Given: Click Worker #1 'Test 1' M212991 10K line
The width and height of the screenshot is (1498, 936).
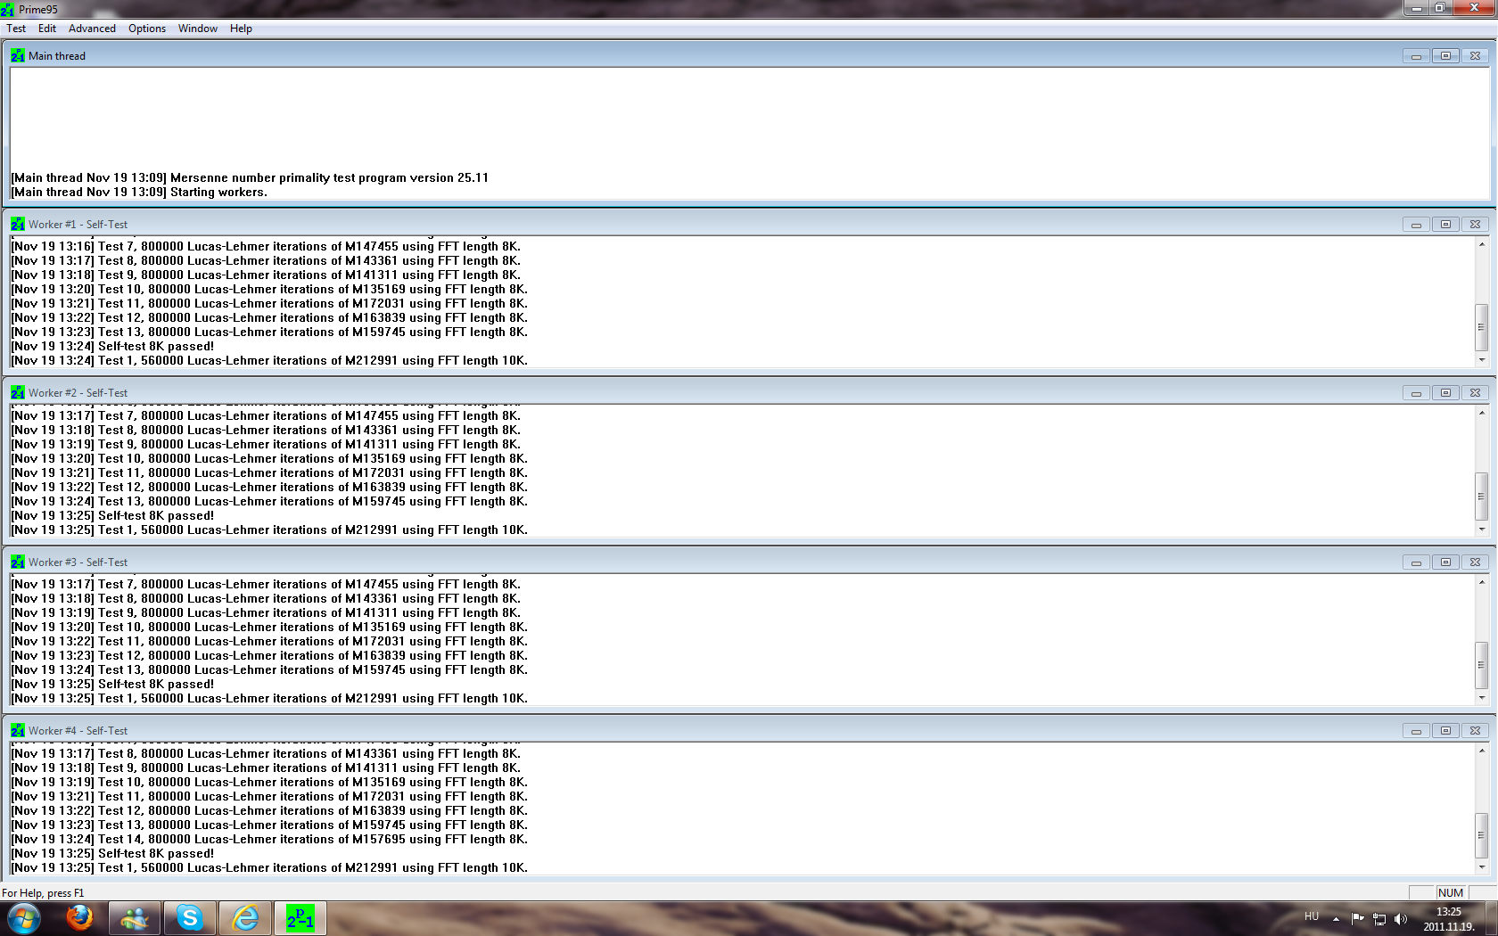Looking at the screenshot, I should [269, 360].
